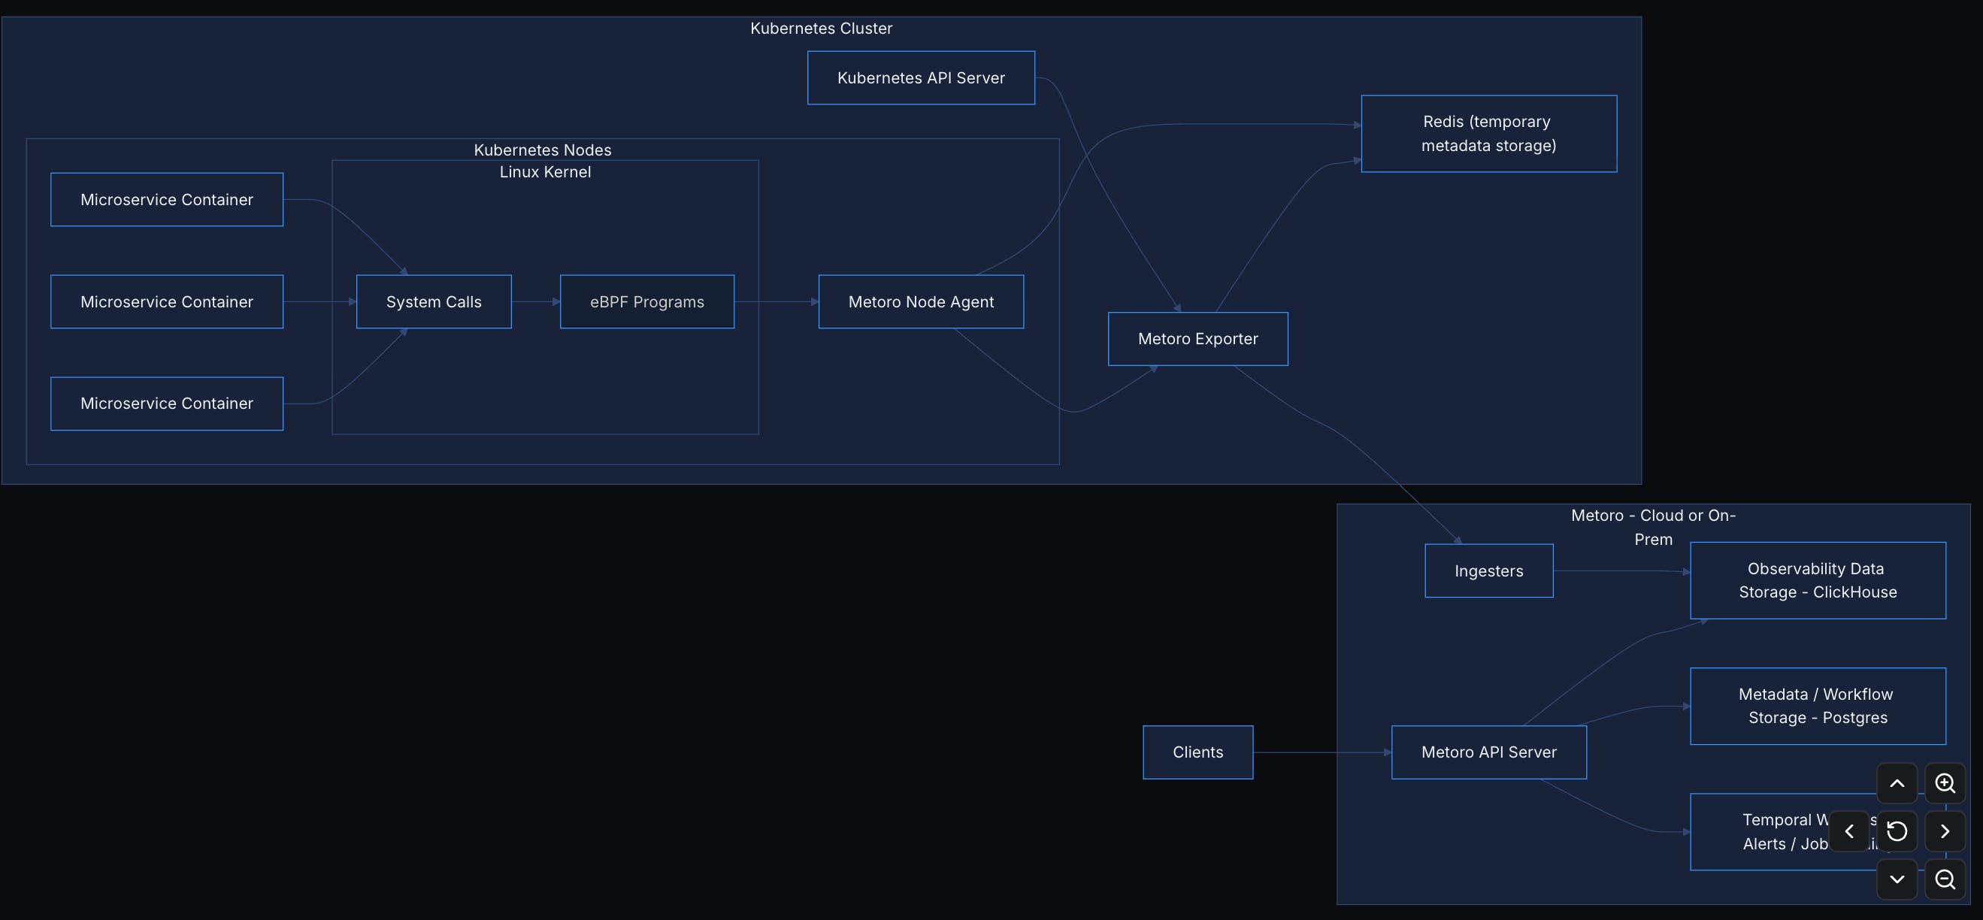Click the Metoro Node Agent box
This screenshot has height=920, width=1983.
pos(921,302)
